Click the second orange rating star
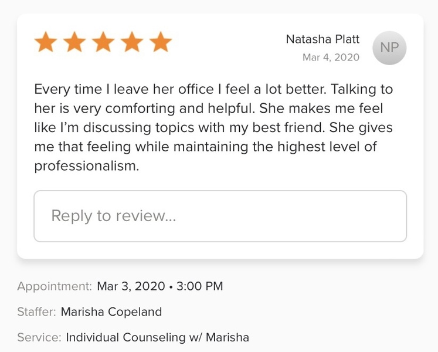Viewport: 438px width, 352px height. point(74,43)
